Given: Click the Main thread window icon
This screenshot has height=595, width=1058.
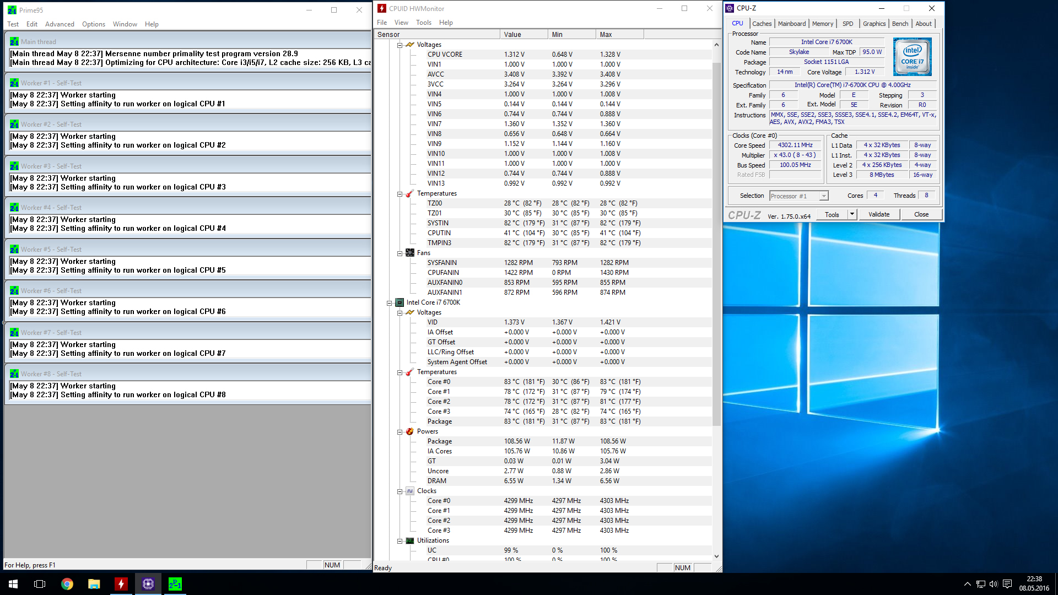Looking at the screenshot, I should [x=14, y=42].
